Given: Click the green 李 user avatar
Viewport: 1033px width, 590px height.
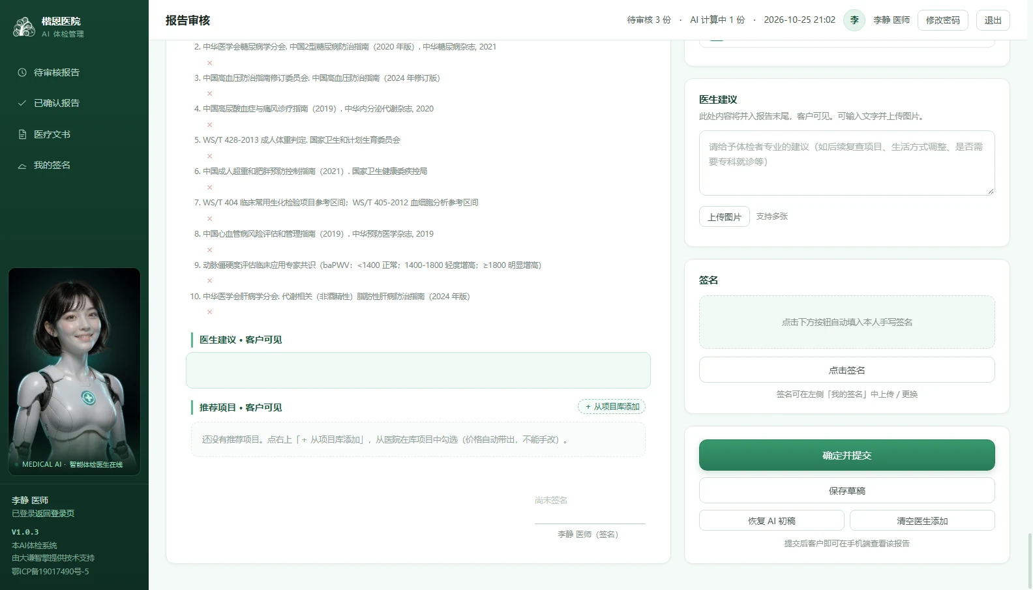Looking at the screenshot, I should click(x=854, y=20).
